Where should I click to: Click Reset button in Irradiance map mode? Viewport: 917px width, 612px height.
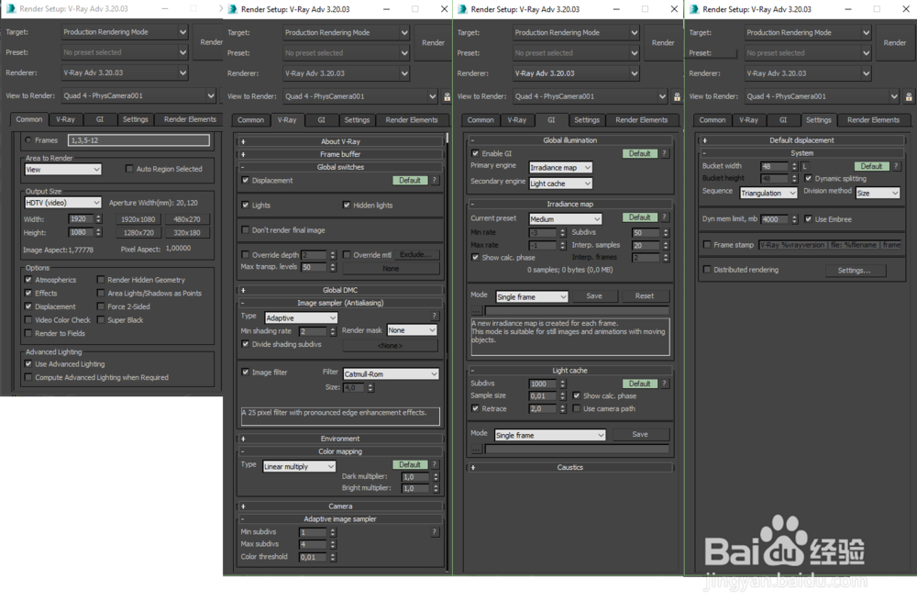645,296
